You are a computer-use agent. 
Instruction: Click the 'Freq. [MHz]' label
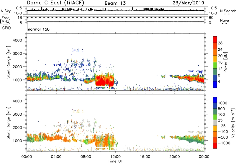pyautogui.click(x=5, y=20)
